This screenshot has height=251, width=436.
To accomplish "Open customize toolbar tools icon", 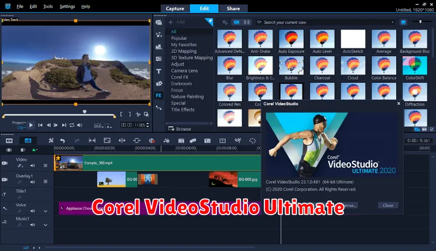I will coord(51,140).
